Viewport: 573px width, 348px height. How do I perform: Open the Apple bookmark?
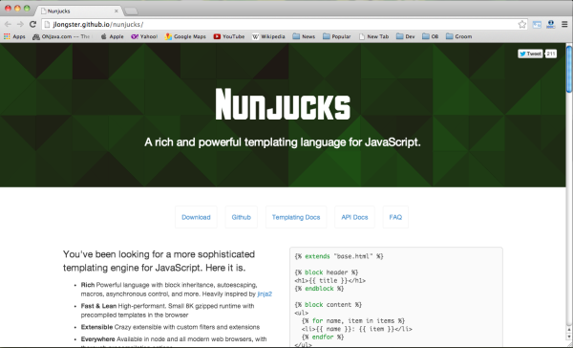click(x=112, y=36)
